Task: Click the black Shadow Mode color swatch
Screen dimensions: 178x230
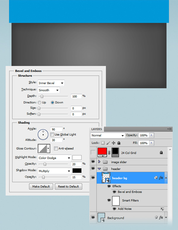Action: click(x=77, y=171)
